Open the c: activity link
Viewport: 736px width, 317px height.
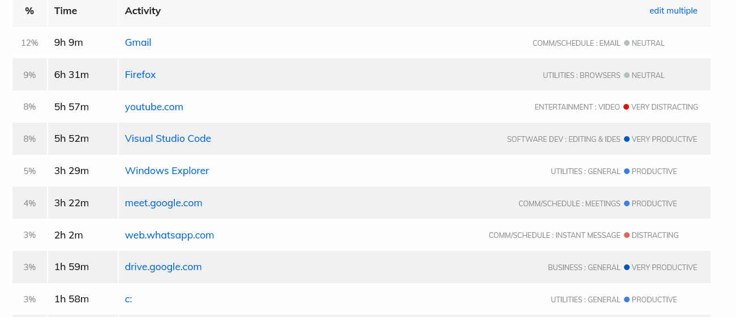pos(128,299)
